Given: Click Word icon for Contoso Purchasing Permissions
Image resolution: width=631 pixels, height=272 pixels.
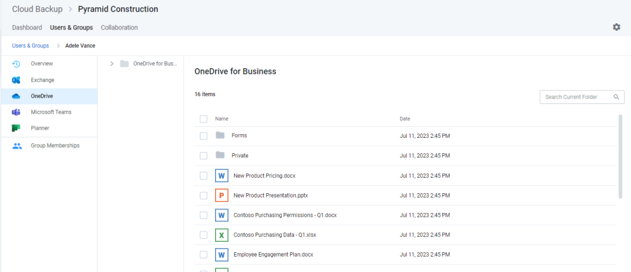Looking at the screenshot, I should (x=221, y=215).
